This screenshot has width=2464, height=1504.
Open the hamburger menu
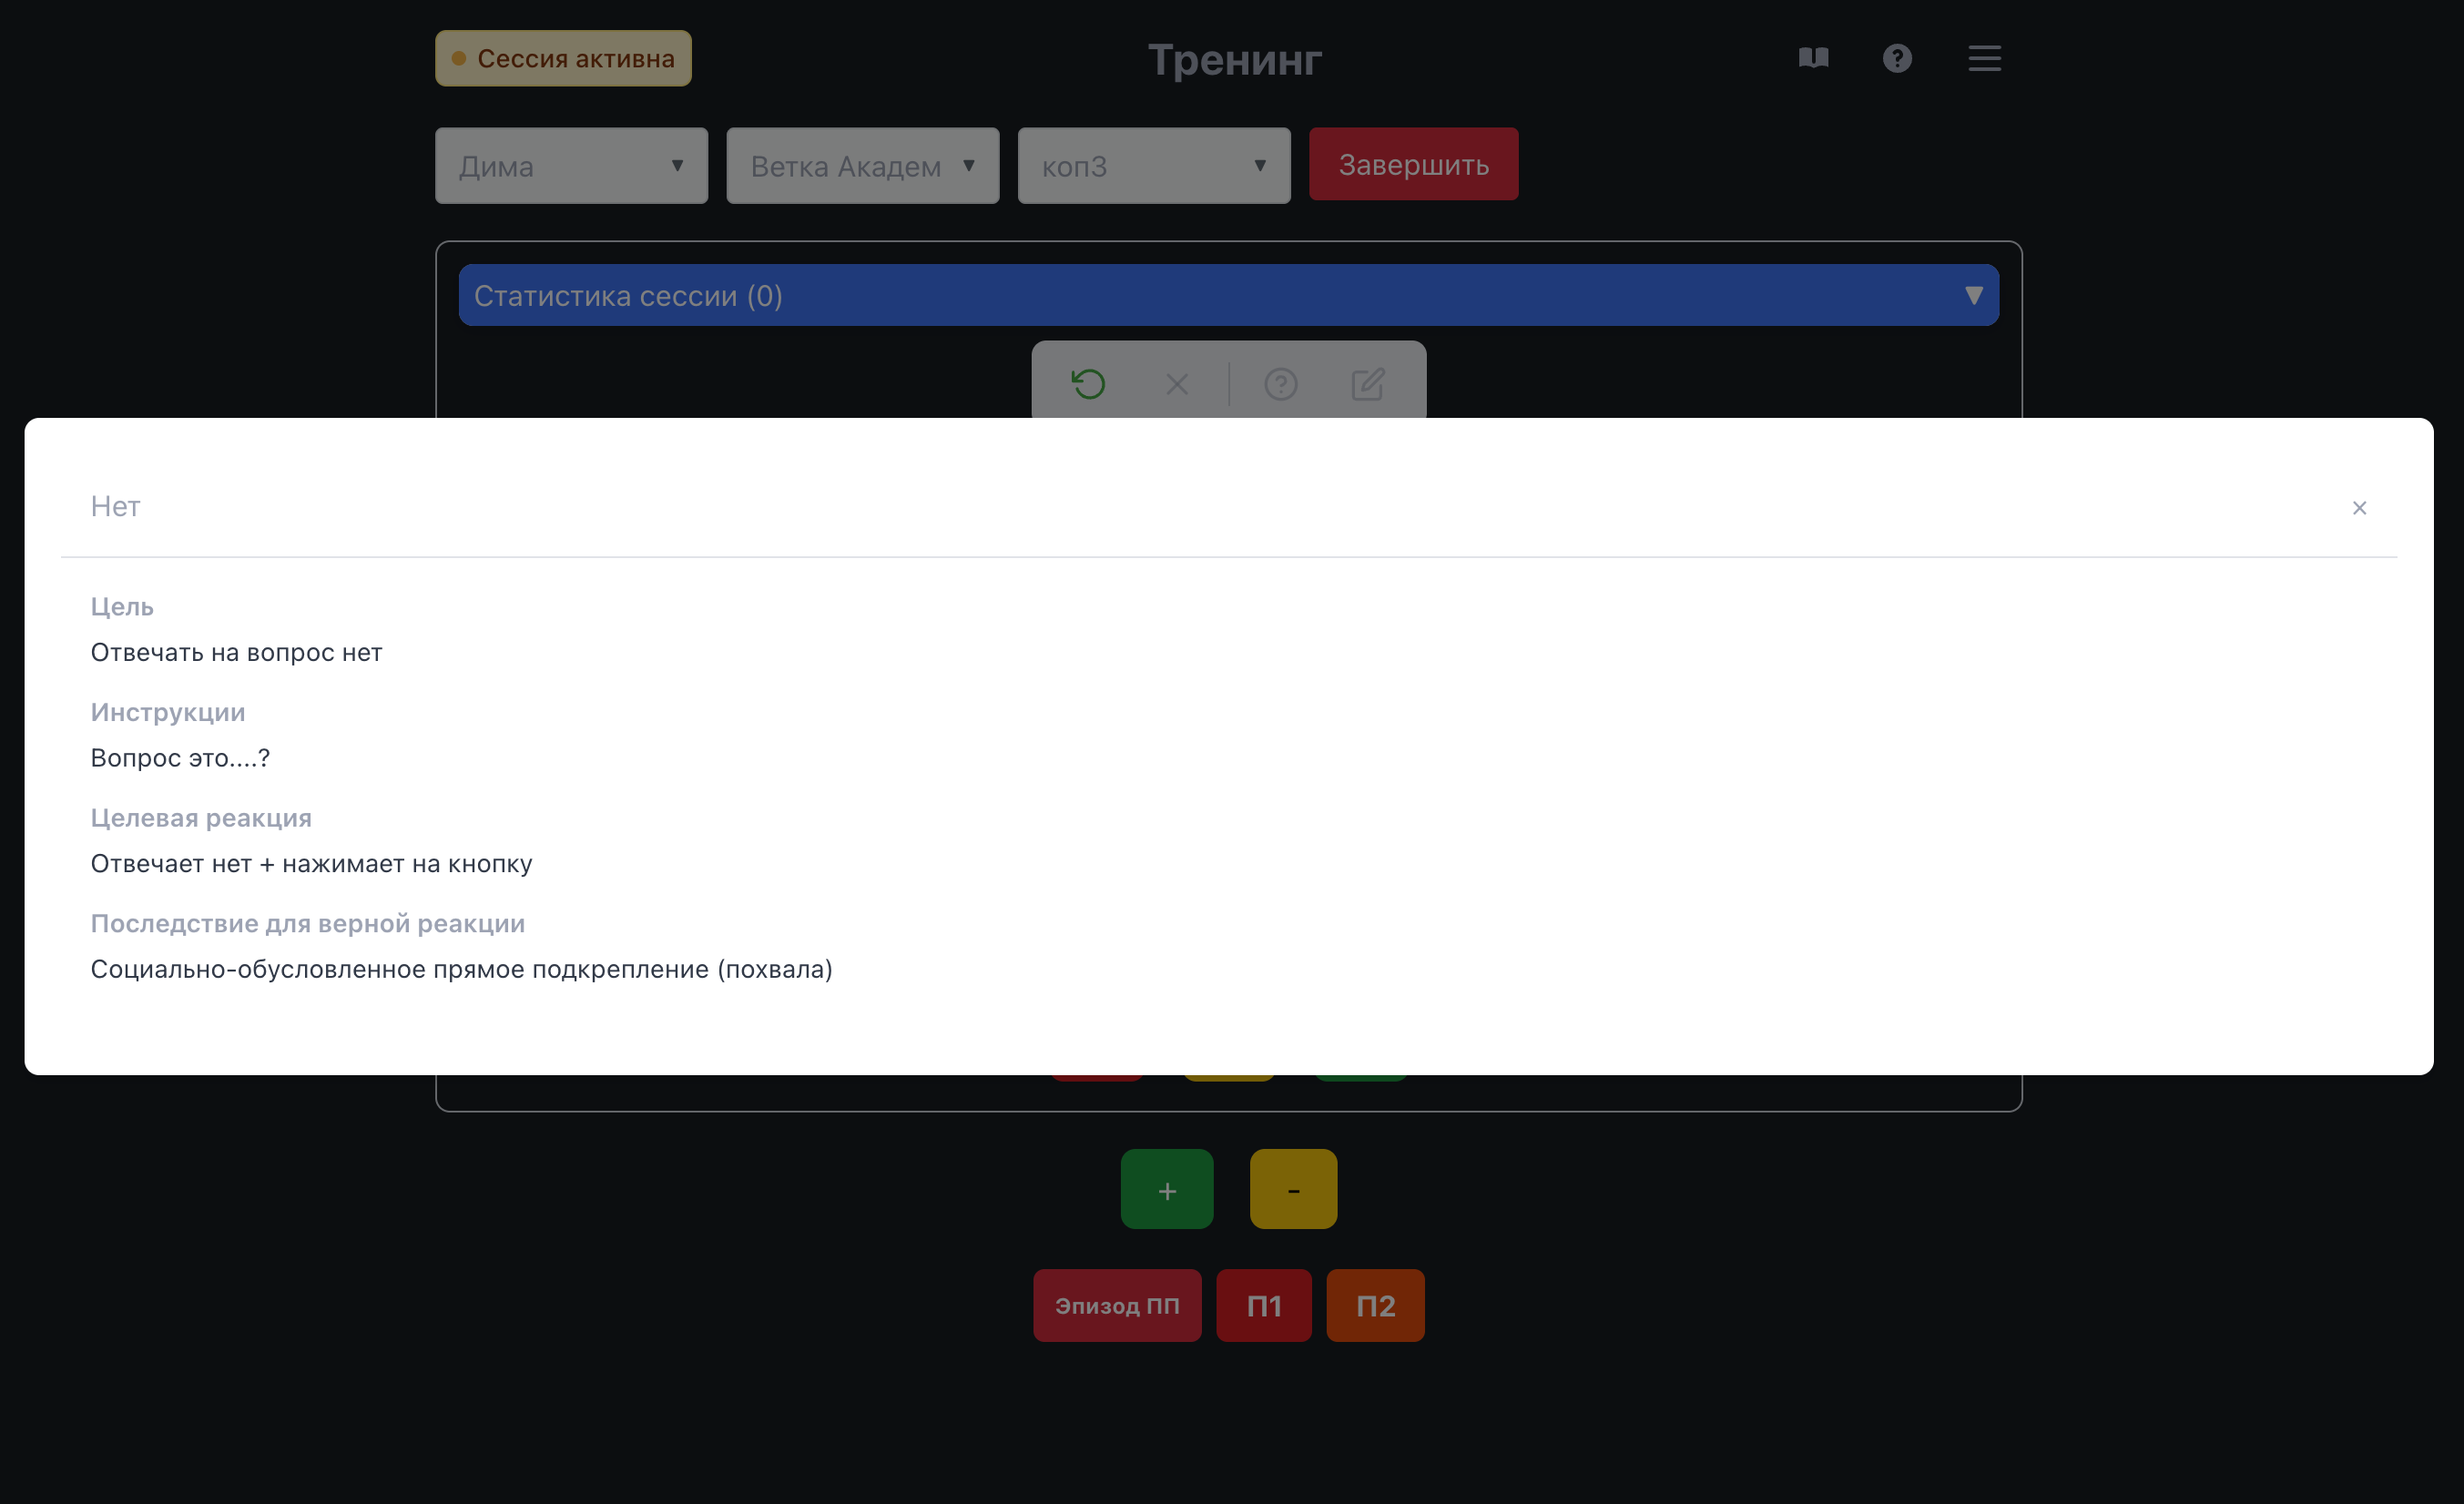click(1984, 58)
